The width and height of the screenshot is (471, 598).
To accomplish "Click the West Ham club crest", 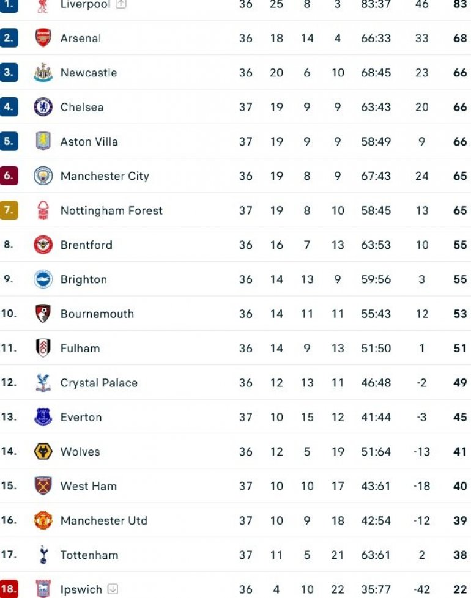I will point(43,486).
